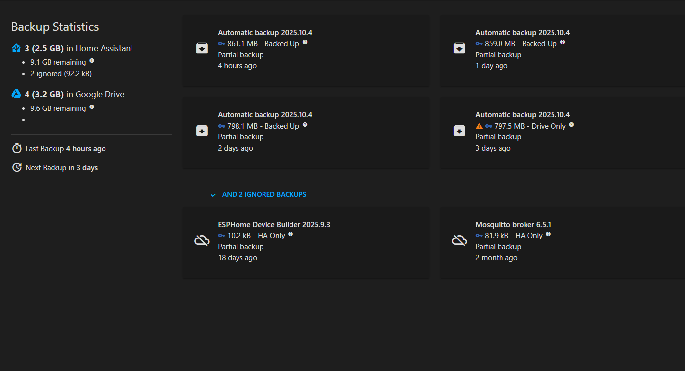Click the cloud-off icon for ESPHome Device Builder backup
Image resolution: width=685 pixels, height=371 pixels.
click(202, 240)
